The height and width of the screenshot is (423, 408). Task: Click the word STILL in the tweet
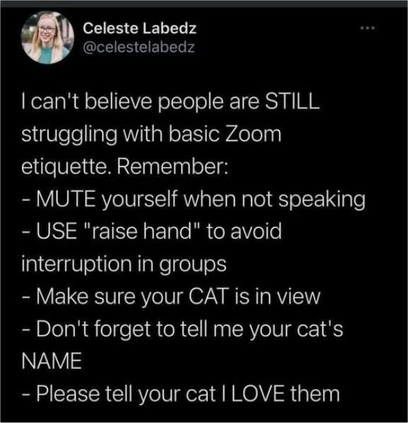coord(292,102)
